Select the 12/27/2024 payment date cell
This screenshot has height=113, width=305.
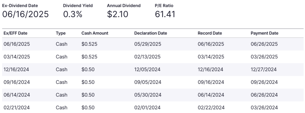263,69
